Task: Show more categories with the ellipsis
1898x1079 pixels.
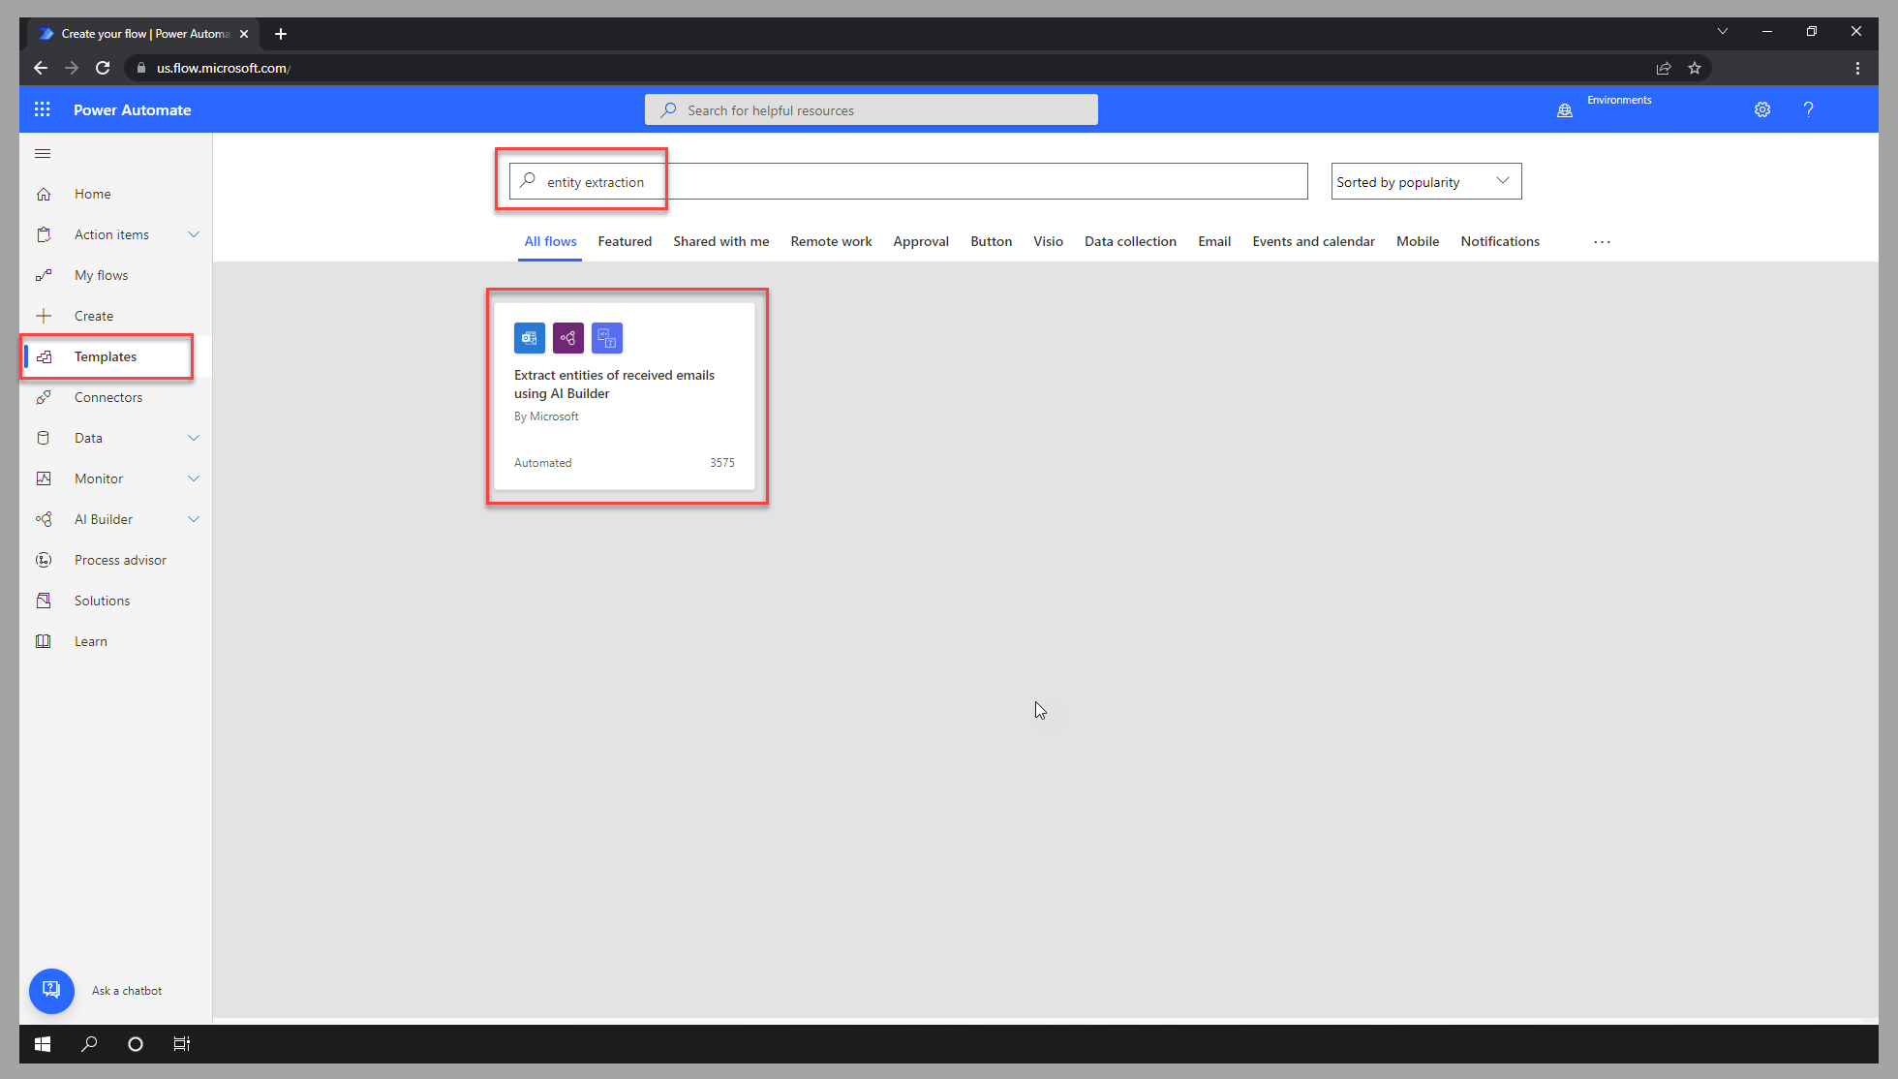Action: (x=1602, y=241)
